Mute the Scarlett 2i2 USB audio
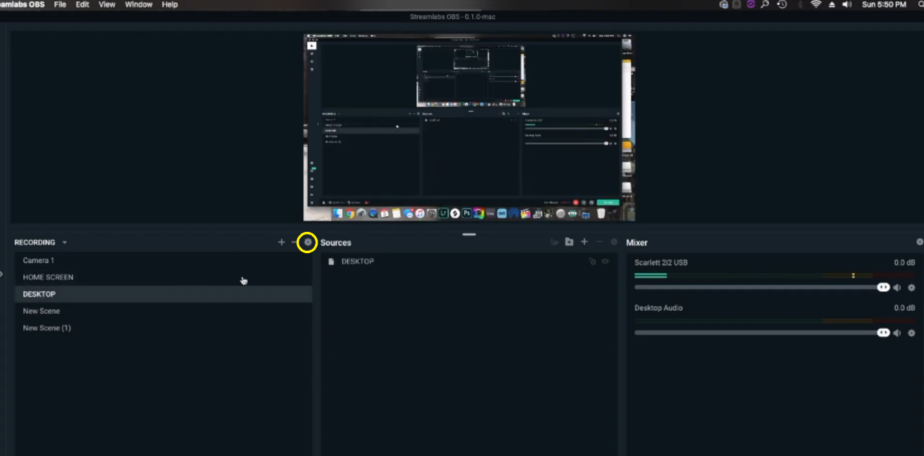 click(x=897, y=287)
